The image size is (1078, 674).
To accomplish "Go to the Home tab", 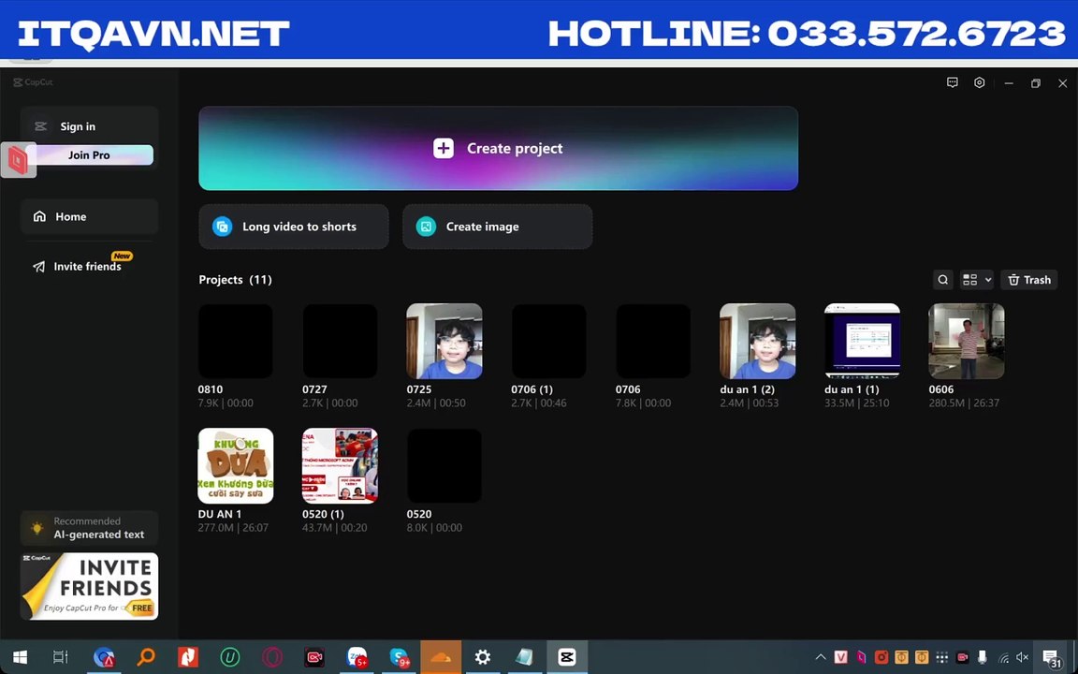I will (x=70, y=216).
